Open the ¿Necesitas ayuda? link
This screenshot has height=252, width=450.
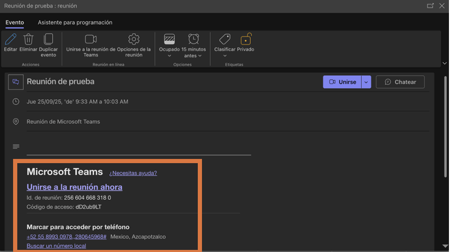point(133,173)
